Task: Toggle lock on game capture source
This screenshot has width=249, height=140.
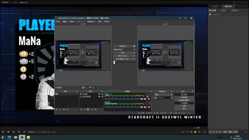Action: [x=102, y=94]
